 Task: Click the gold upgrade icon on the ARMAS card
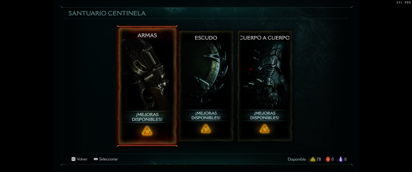147,131
